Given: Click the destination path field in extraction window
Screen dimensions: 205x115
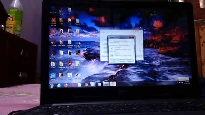Looking at the screenshot, I should coord(121,34).
